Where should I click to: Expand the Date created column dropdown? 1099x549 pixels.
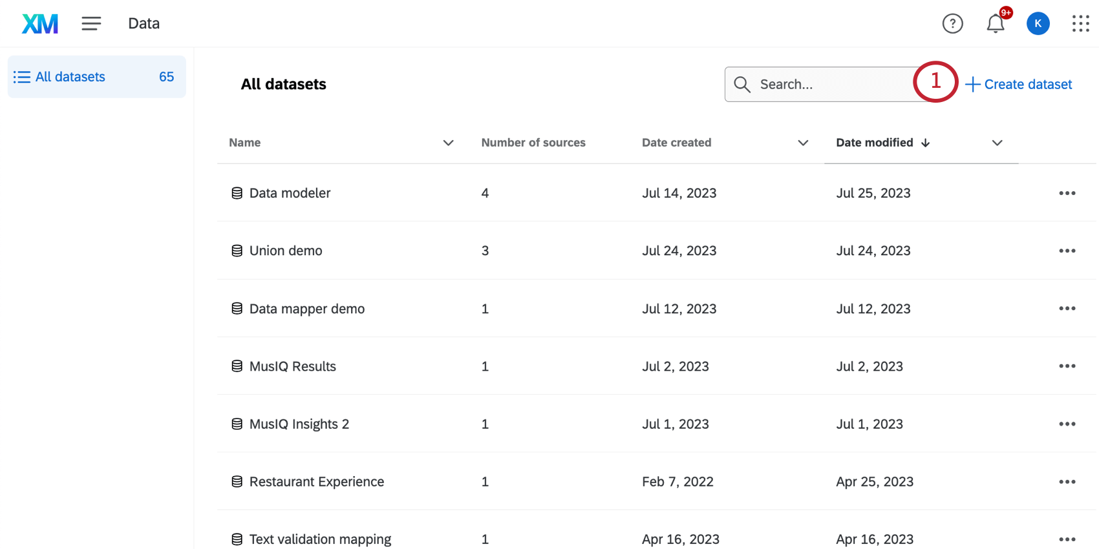pyautogui.click(x=803, y=143)
